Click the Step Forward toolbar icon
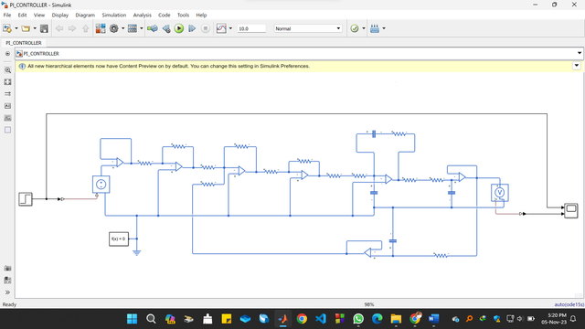Image resolution: width=585 pixels, height=329 pixels. click(192, 28)
